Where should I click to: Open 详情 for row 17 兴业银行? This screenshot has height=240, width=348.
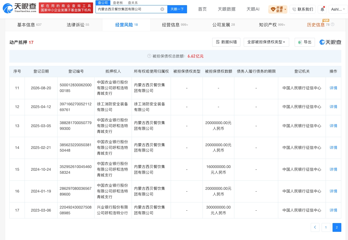click(x=333, y=210)
